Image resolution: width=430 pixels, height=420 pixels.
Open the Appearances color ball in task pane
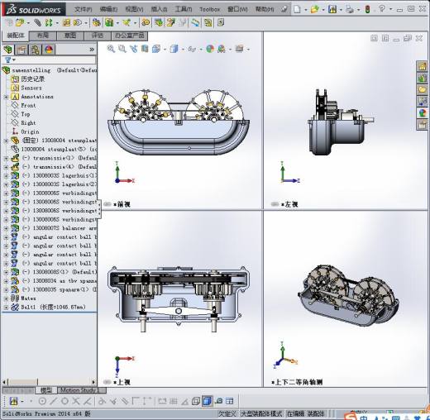(422, 113)
